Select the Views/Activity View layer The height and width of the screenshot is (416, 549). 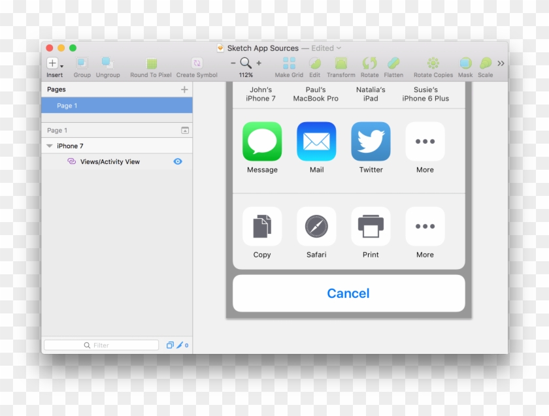click(117, 161)
